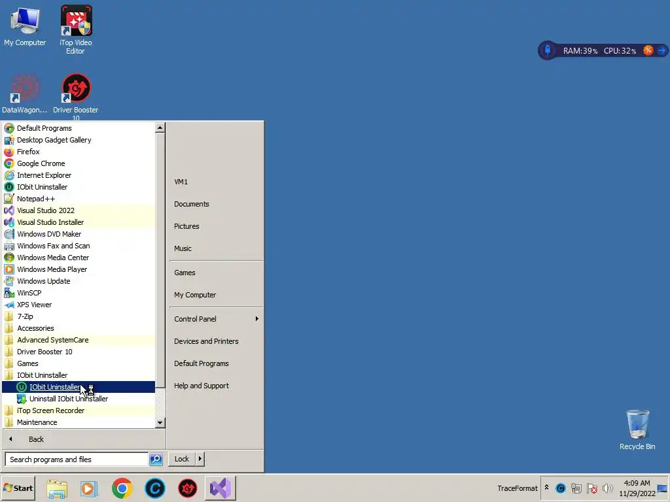Viewport: 670px width, 502px height.
Task: Switch to Visual Studio in taskbar
Action: click(220, 488)
